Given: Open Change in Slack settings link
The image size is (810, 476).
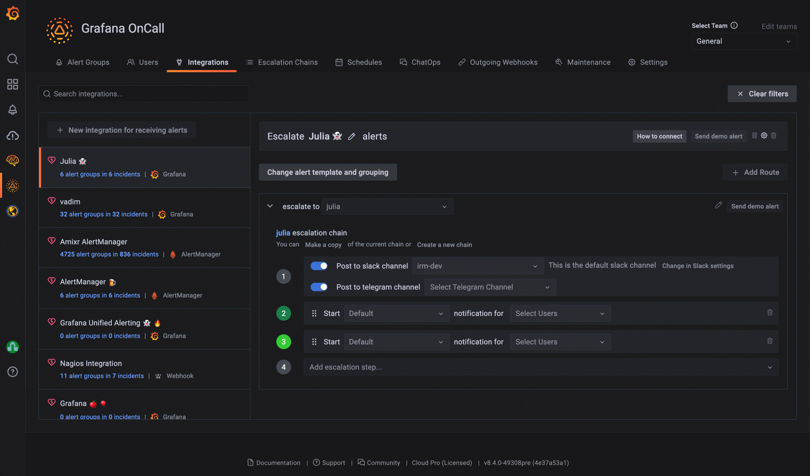Looking at the screenshot, I should pyautogui.click(x=698, y=266).
